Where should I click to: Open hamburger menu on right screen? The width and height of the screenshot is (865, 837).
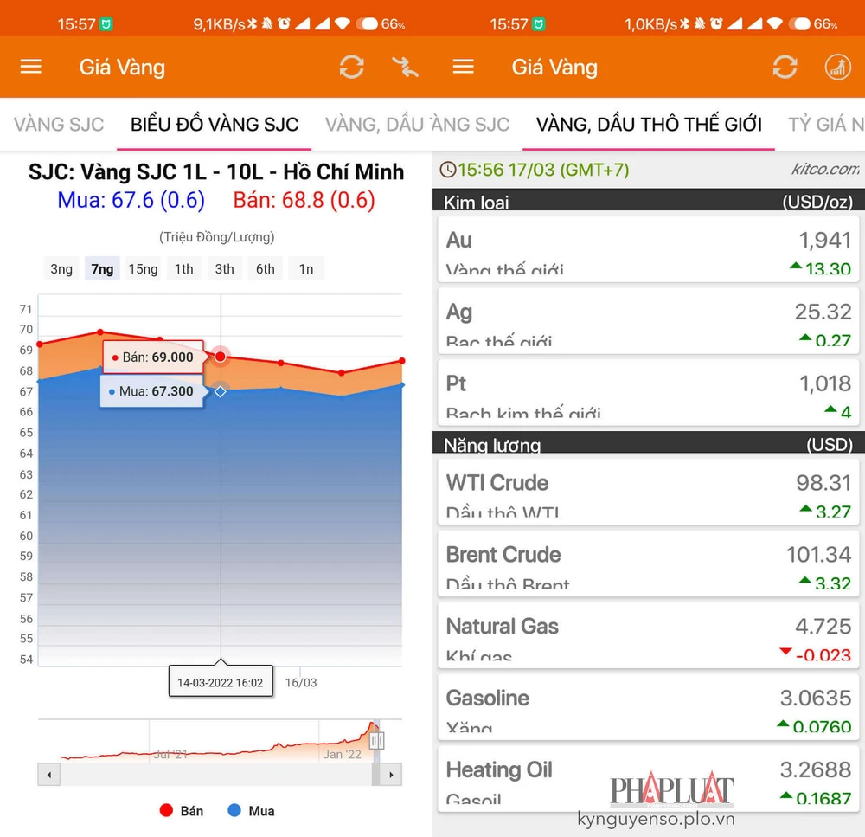click(x=464, y=67)
